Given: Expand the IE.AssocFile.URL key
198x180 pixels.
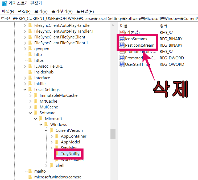Looking at the screenshot, I should point(25,66).
